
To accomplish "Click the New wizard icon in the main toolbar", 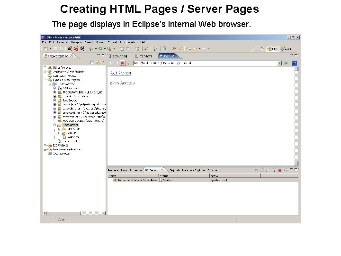I will pos(46,49).
